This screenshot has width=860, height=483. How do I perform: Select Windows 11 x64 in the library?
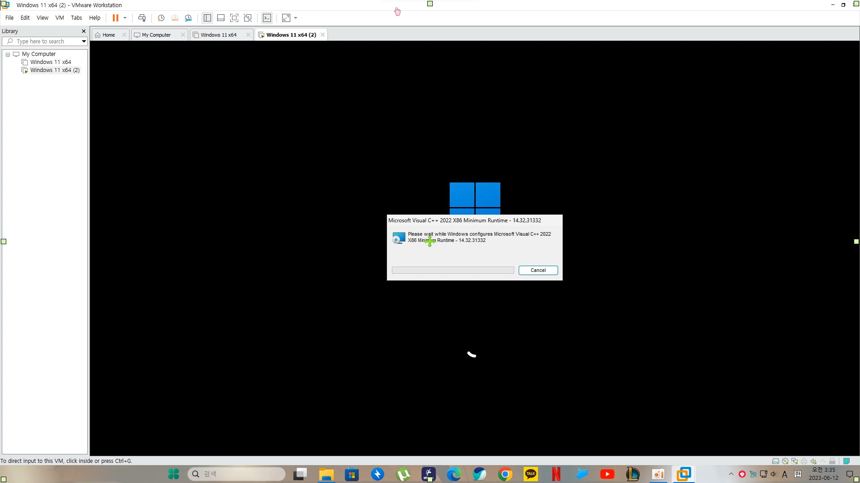(51, 62)
